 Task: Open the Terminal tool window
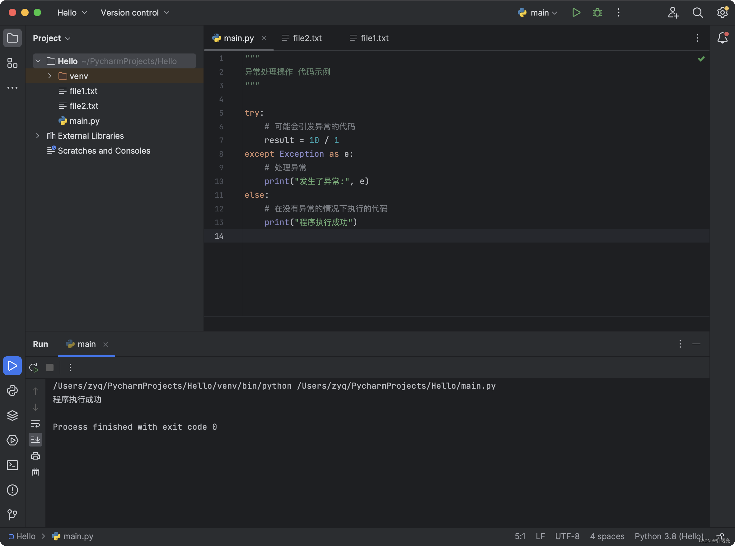pos(12,465)
